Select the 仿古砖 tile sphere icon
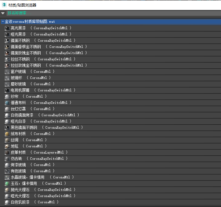Screen dimensions: 221x207 coord(7,159)
